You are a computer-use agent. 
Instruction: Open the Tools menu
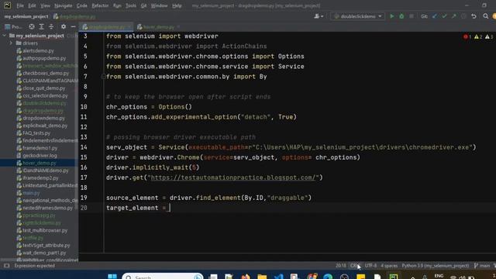tap(131, 5)
